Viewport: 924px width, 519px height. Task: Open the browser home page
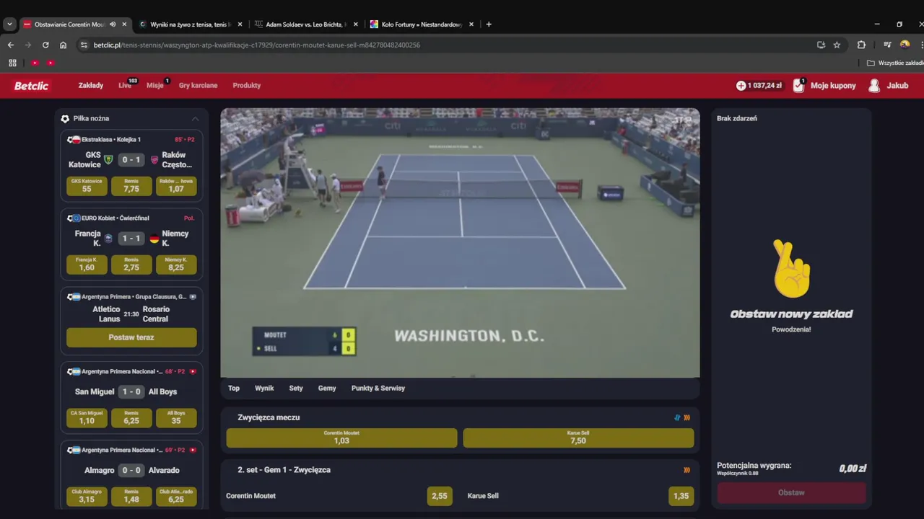(63, 45)
